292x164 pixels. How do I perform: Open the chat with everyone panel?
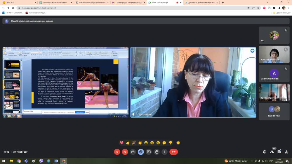click(x=279, y=152)
